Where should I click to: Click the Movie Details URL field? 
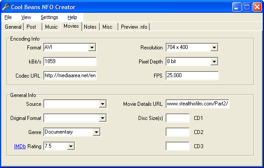point(197,104)
